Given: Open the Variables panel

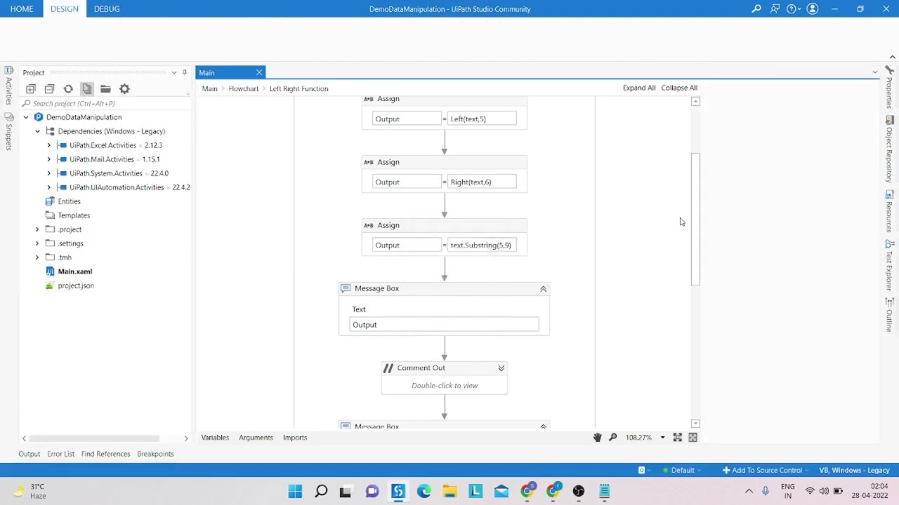Looking at the screenshot, I should point(215,437).
